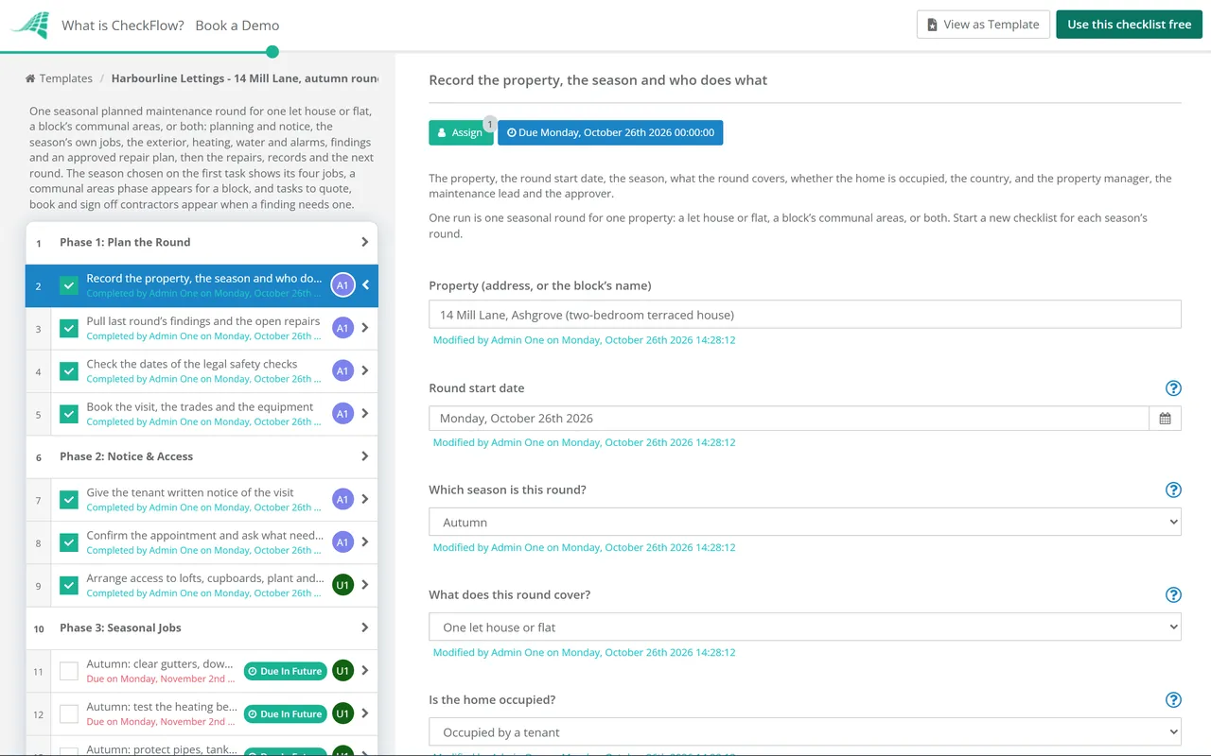Viewport: 1211px width, 756px height.
Task: Click the A1 avatar on Check the dates task
Action: click(342, 371)
